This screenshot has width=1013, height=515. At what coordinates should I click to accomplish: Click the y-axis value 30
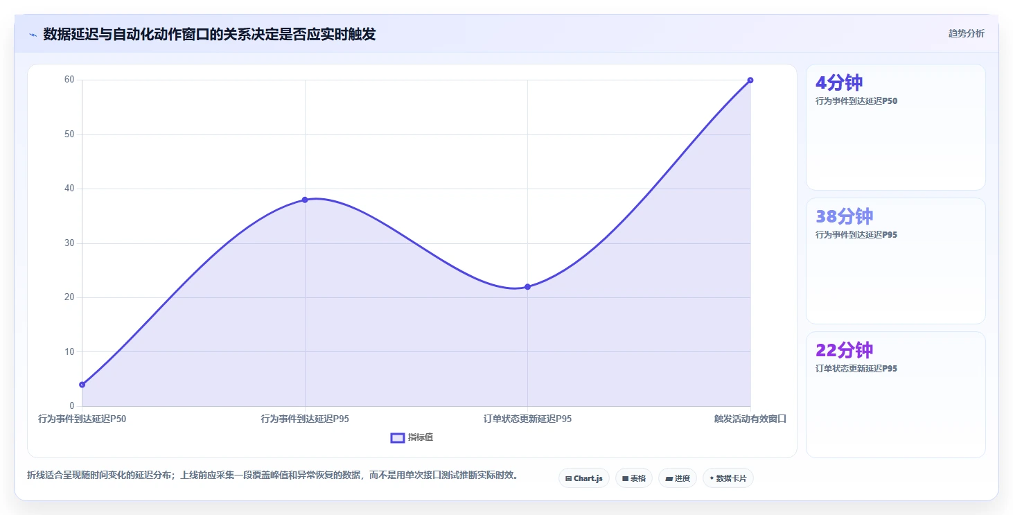69,243
